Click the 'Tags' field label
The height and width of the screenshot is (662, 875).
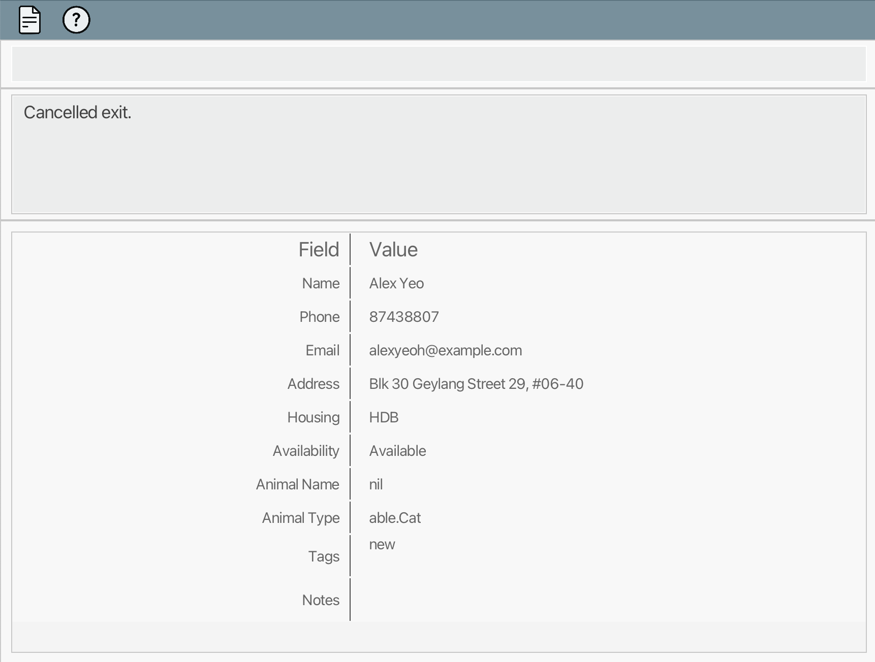324,556
